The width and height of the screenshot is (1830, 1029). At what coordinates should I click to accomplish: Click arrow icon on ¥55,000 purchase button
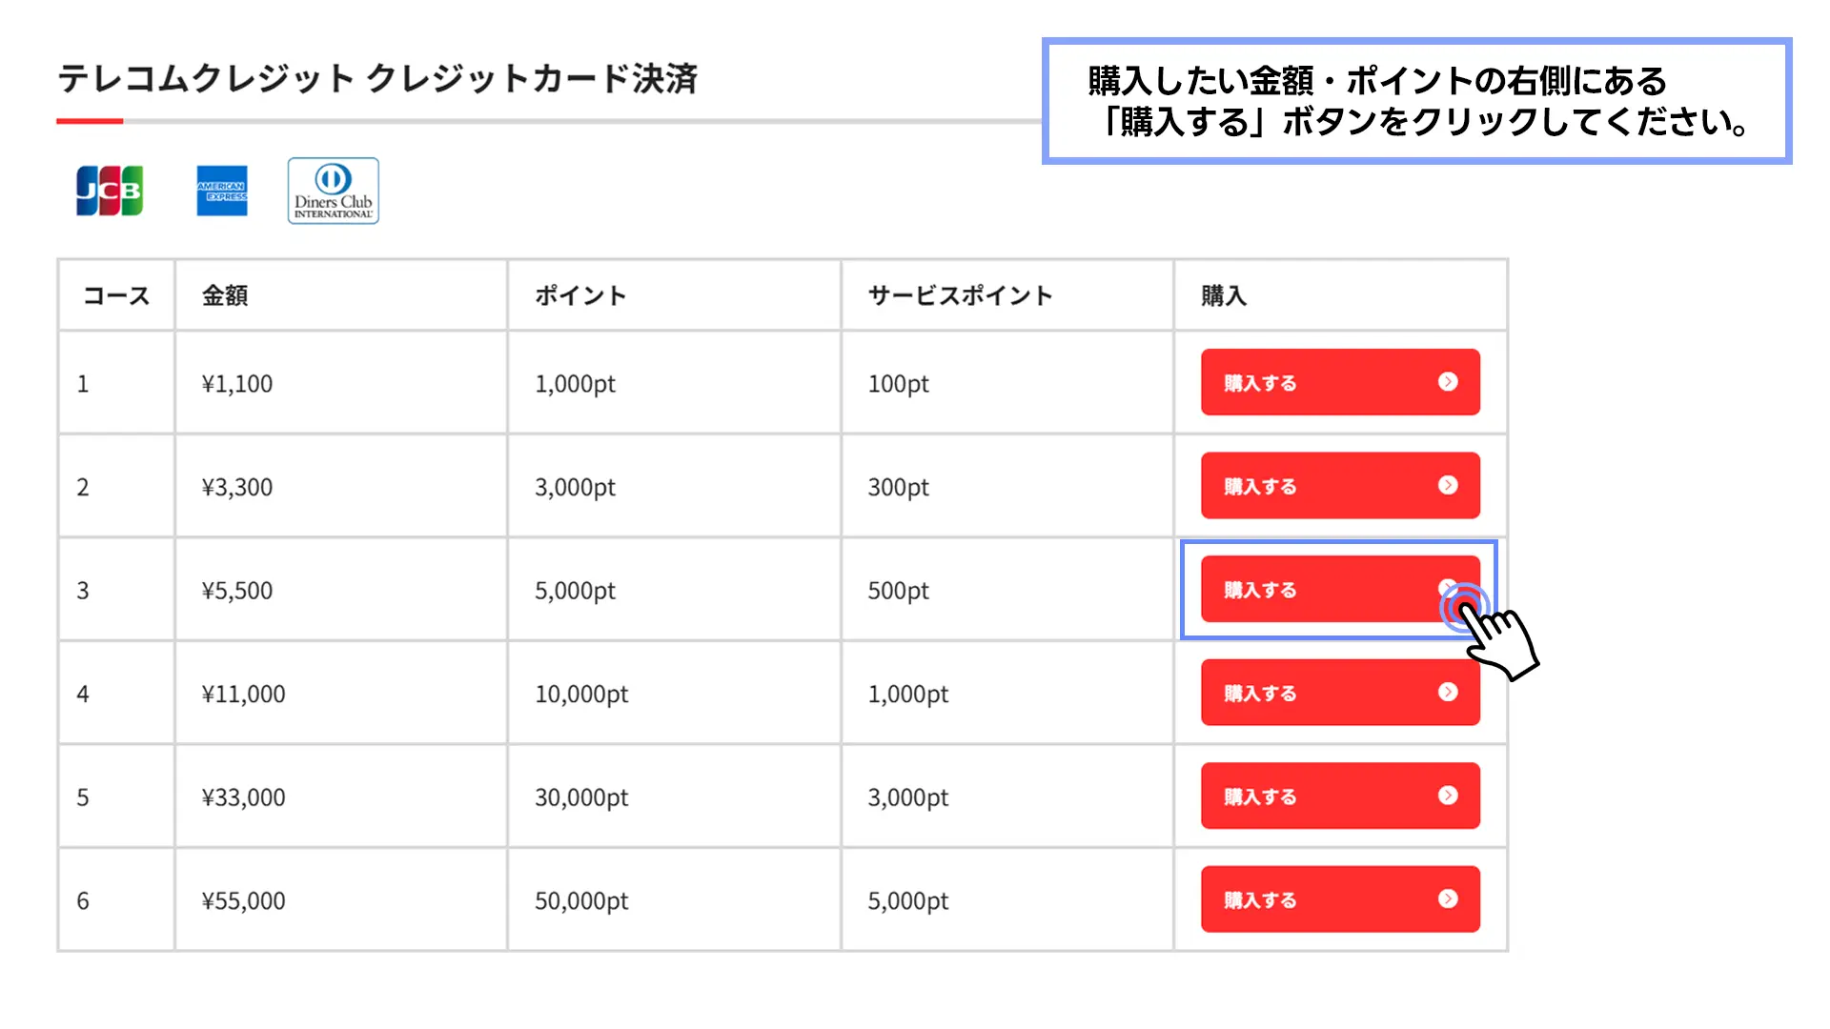(x=1448, y=898)
